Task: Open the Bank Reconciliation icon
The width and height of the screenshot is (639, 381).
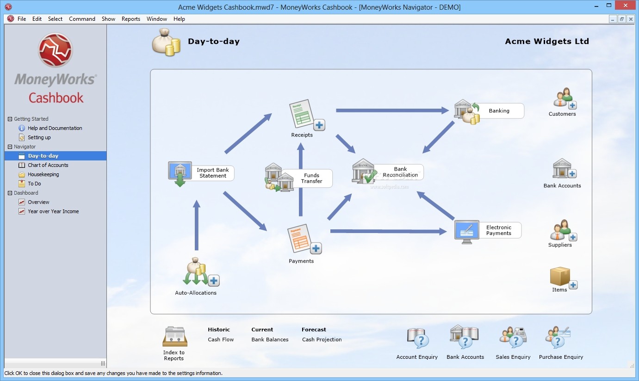Action: pyautogui.click(x=365, y=172)
